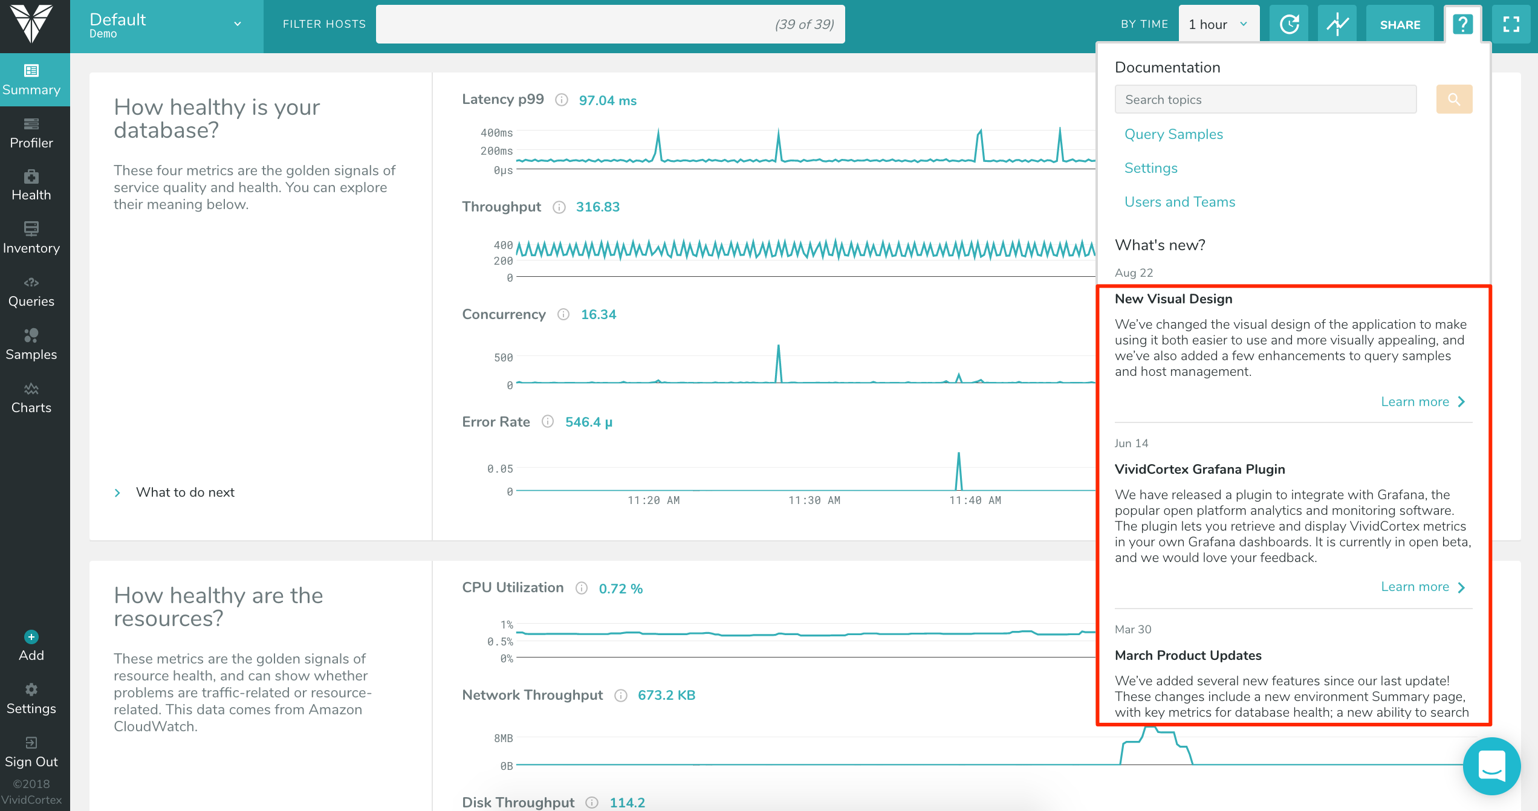This screenshot has height=811, width=1538.
Task: Click info icon next to Latency p99
Action: (x=562, y=100)
